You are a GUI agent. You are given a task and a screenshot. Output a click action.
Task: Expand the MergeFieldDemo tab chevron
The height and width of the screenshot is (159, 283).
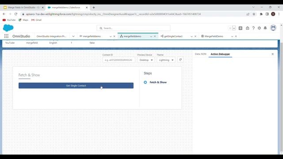(232, 36)
